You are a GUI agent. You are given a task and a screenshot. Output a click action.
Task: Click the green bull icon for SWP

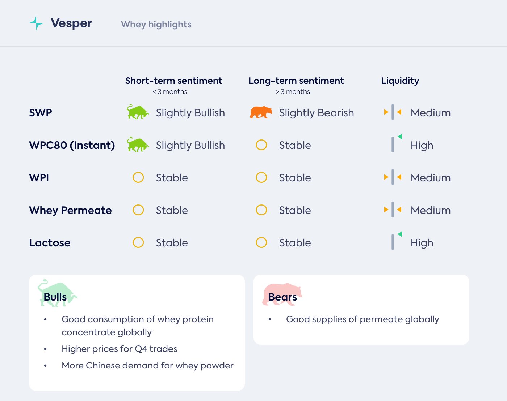coord(138,112)
